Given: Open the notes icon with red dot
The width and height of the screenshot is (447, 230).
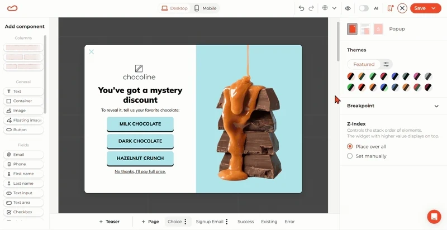Looking at the screenshot, I should (390, 8).
